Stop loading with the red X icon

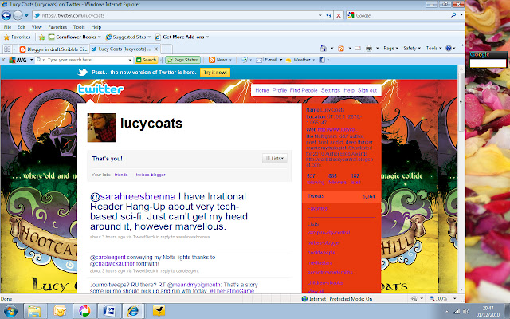tap(339, 15)
